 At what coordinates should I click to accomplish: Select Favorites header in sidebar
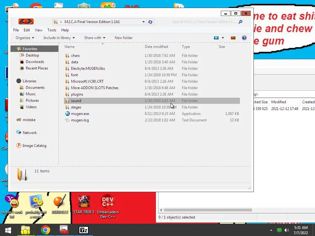(x=34, y=49)
